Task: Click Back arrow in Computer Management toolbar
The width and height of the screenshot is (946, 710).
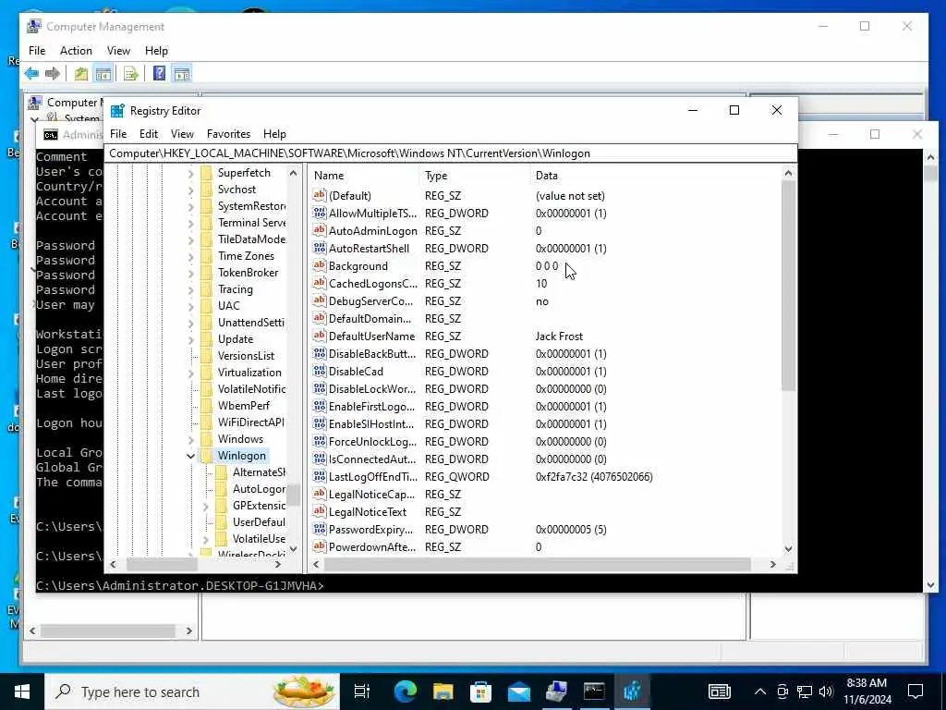Action: (31, 74)
